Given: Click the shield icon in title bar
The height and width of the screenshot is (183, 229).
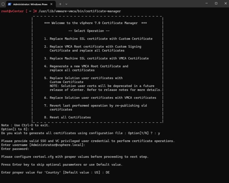Looking at the screenshot, I should (3, 4).
